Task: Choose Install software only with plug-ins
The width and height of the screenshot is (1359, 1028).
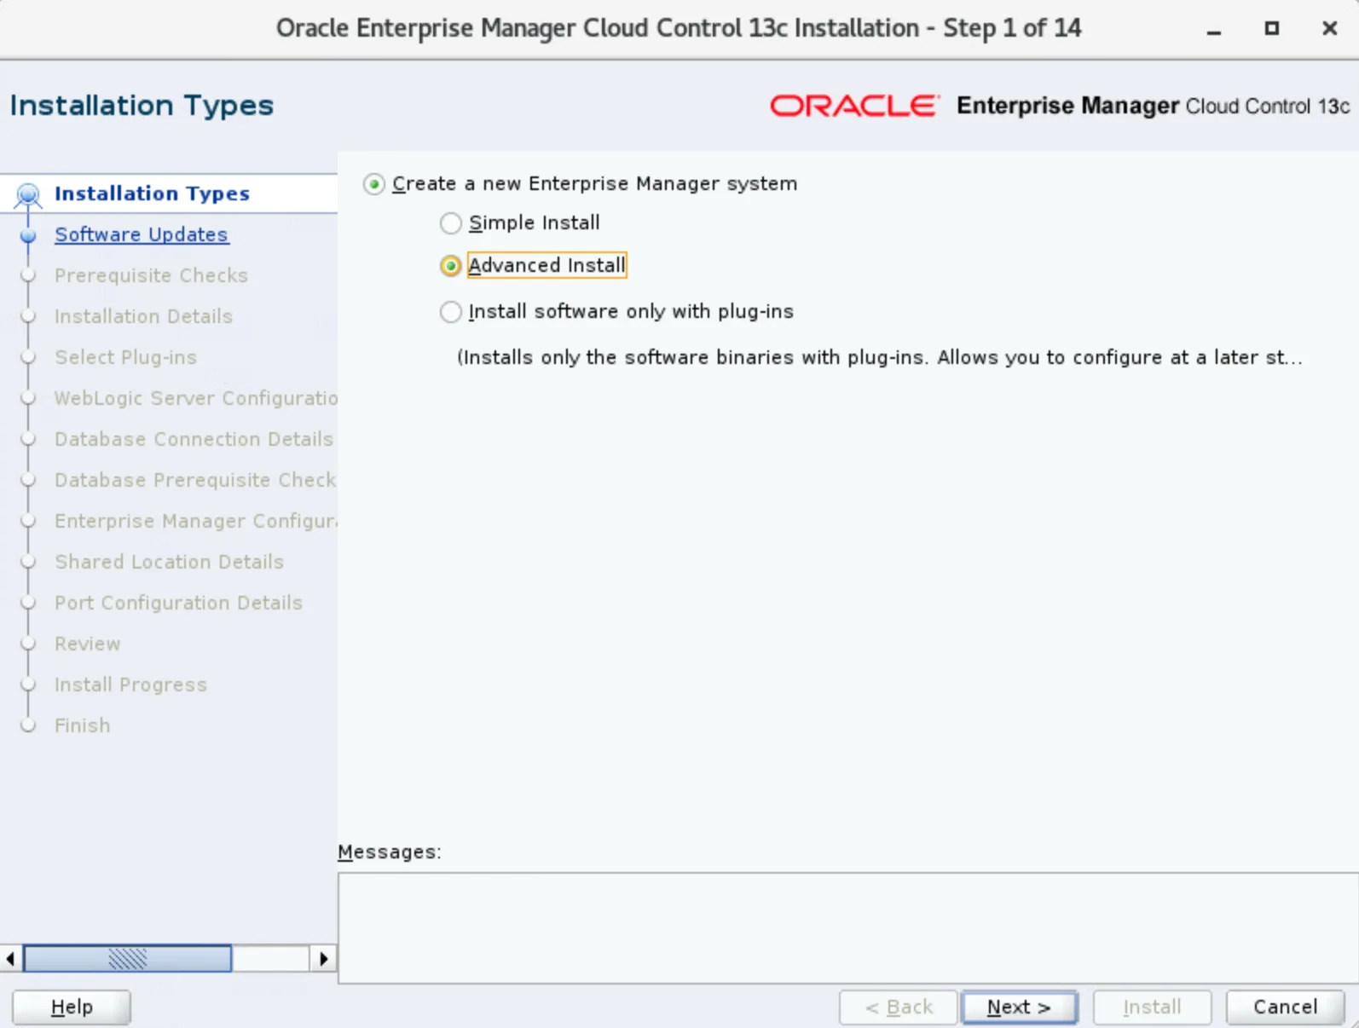Action: (451, 312)
